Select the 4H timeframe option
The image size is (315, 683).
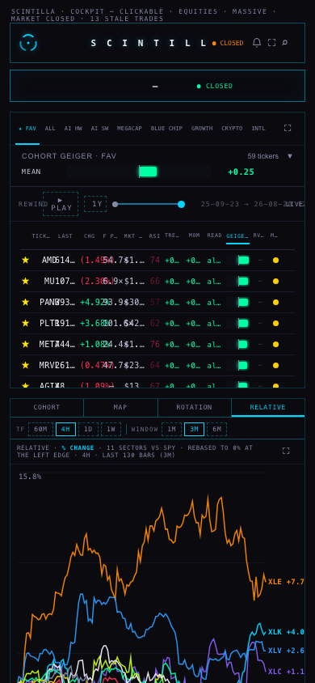pos(65,429)
